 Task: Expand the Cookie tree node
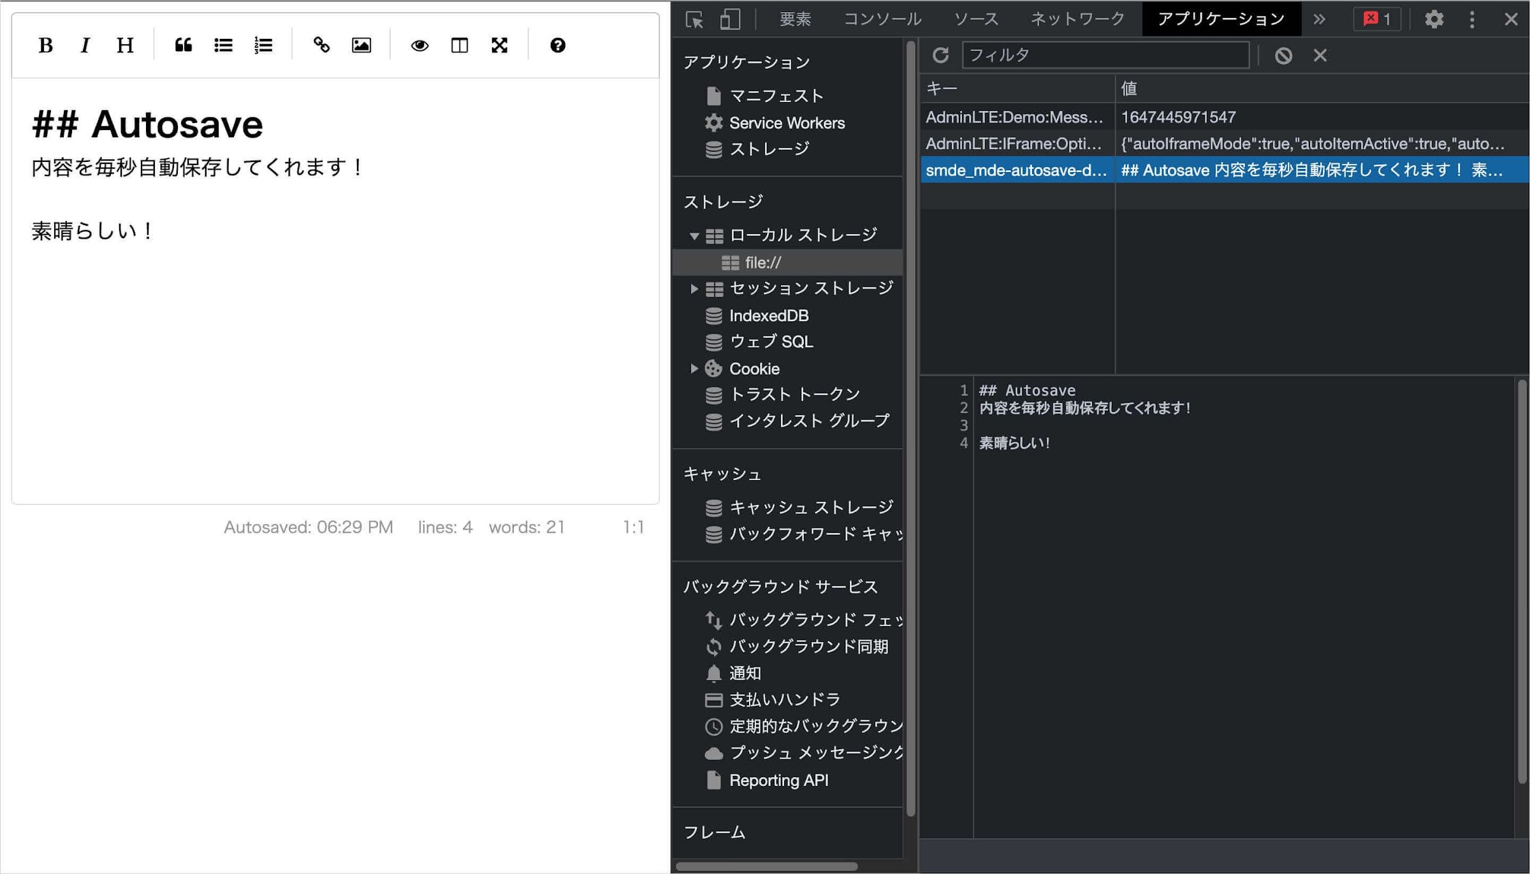point(694,368)
